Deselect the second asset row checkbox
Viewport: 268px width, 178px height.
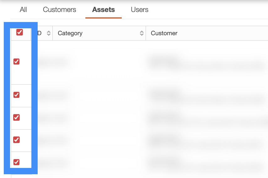17,95
